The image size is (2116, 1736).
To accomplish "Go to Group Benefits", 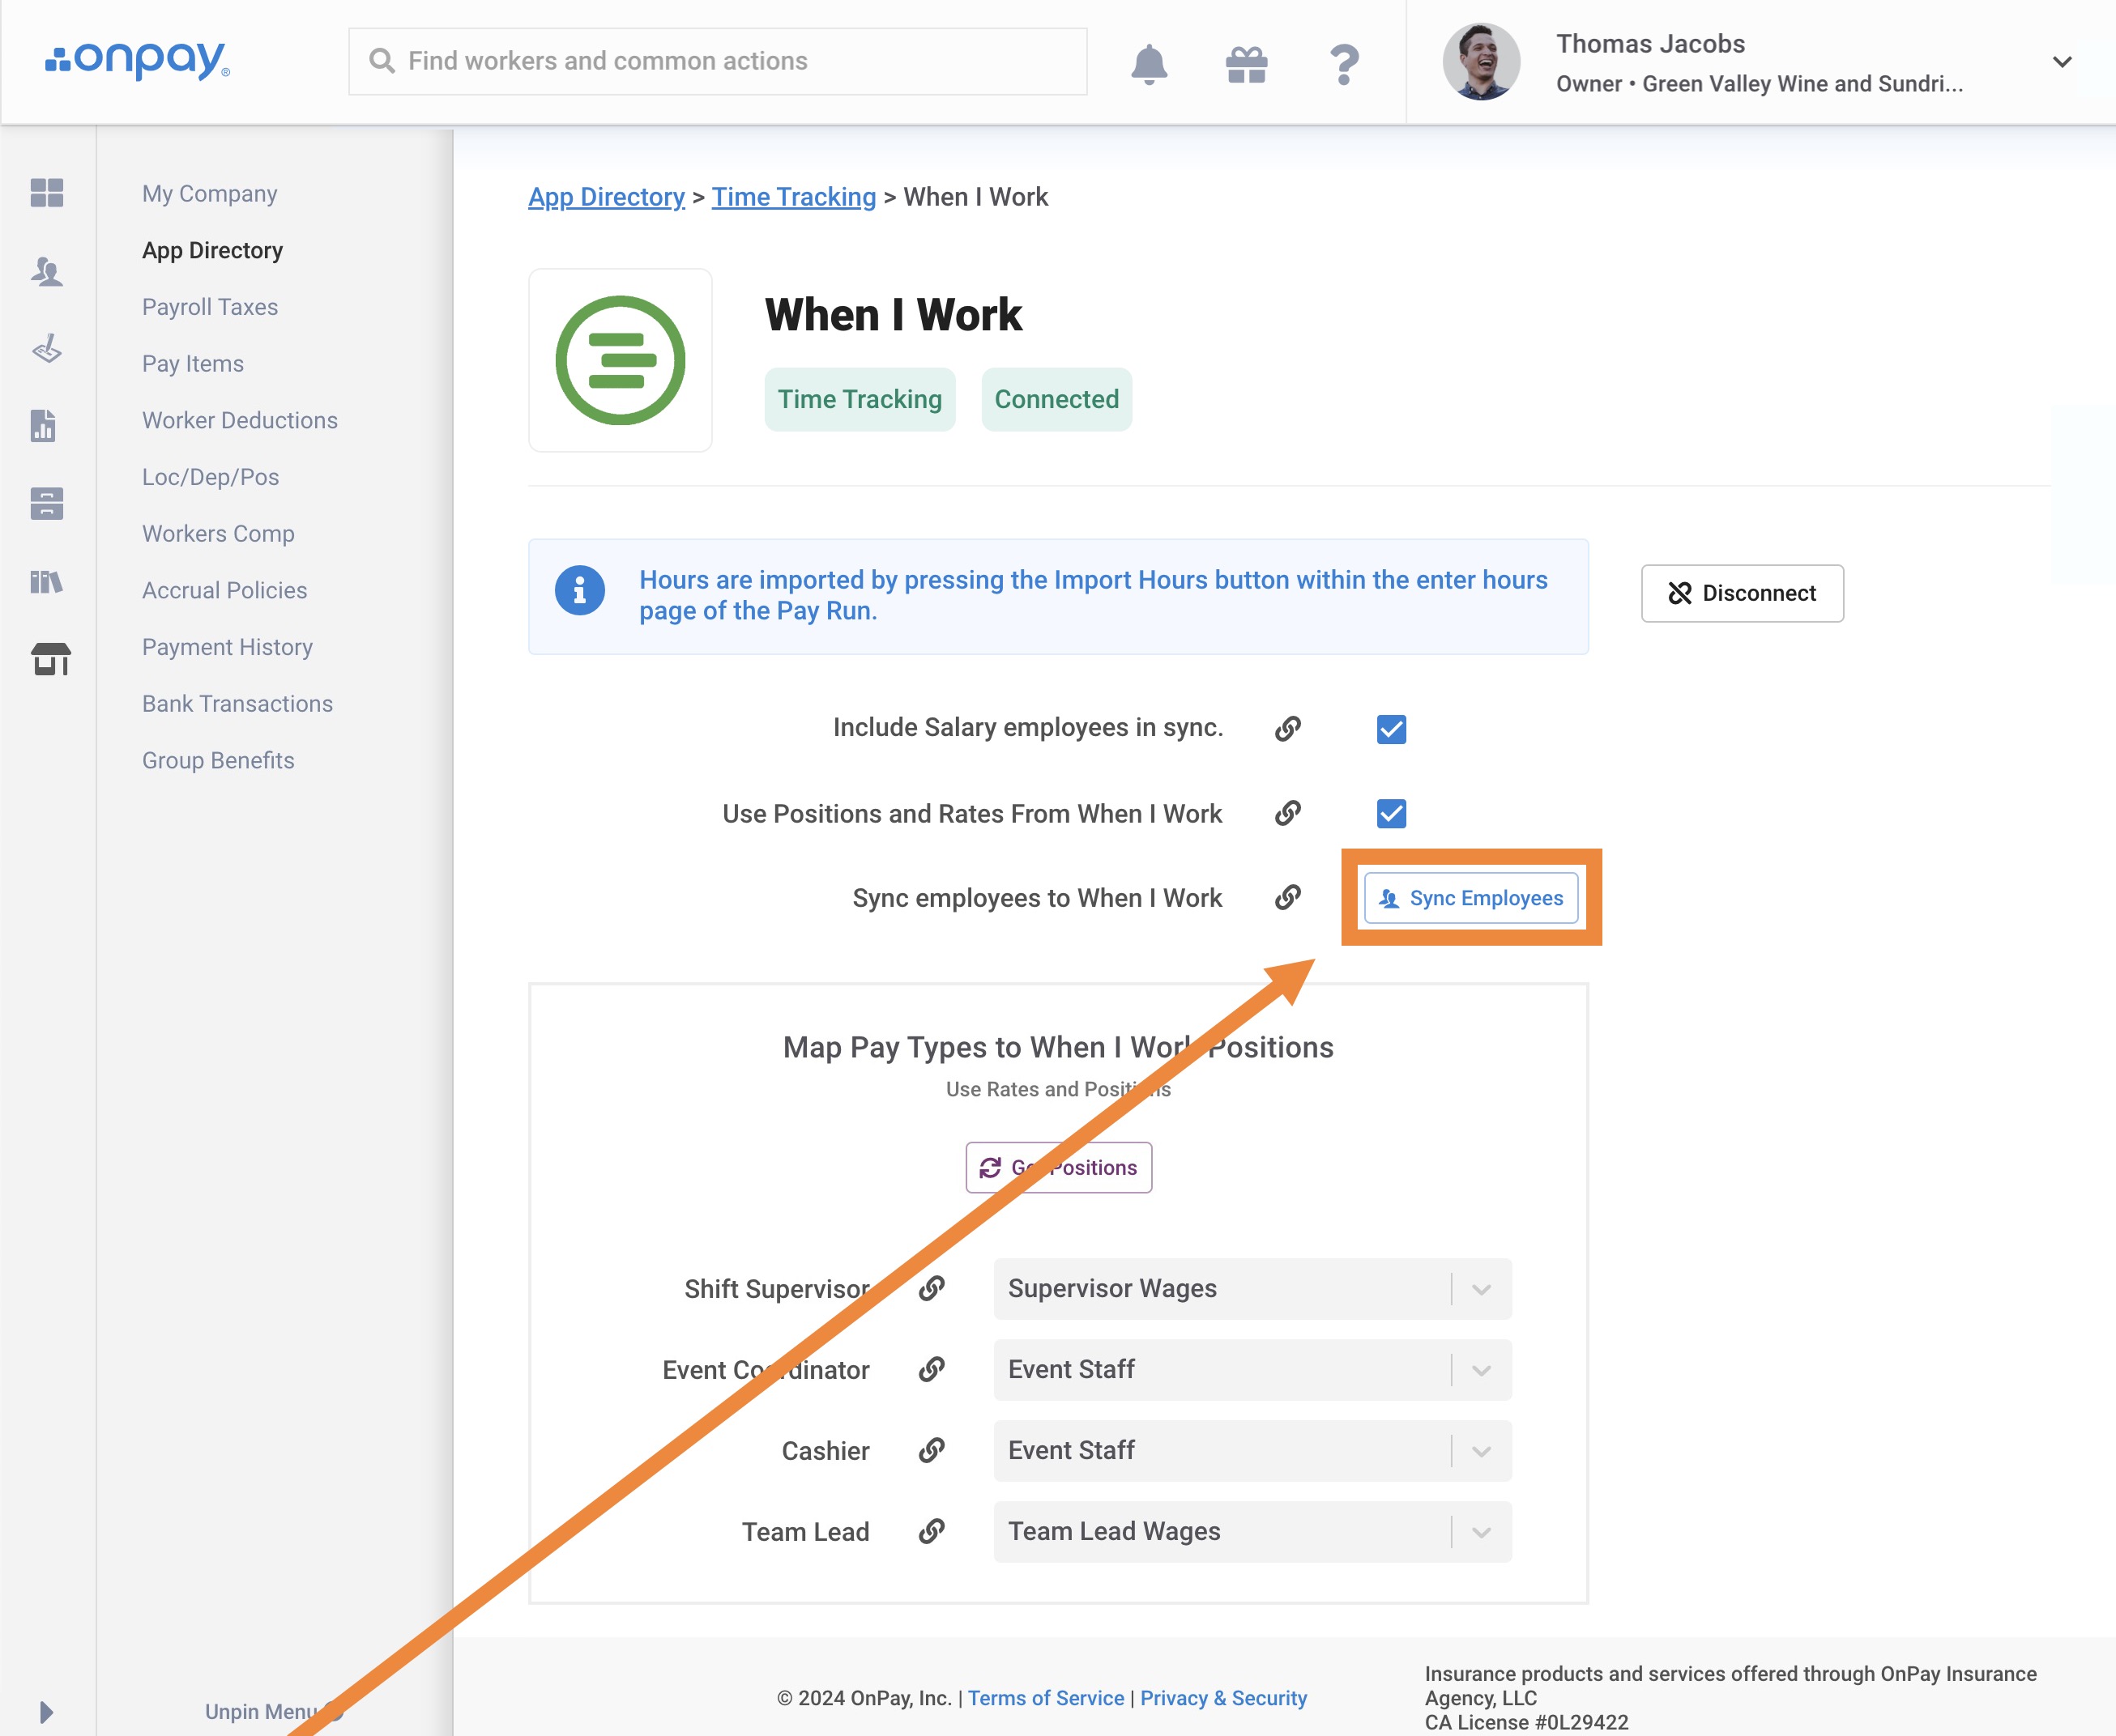I will coord(218,760).
